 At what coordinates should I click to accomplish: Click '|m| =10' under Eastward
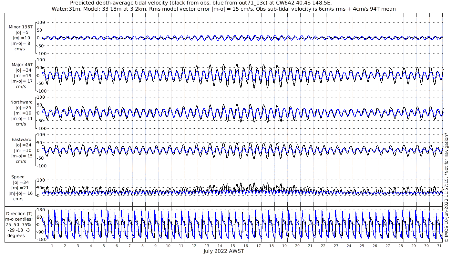22,150
